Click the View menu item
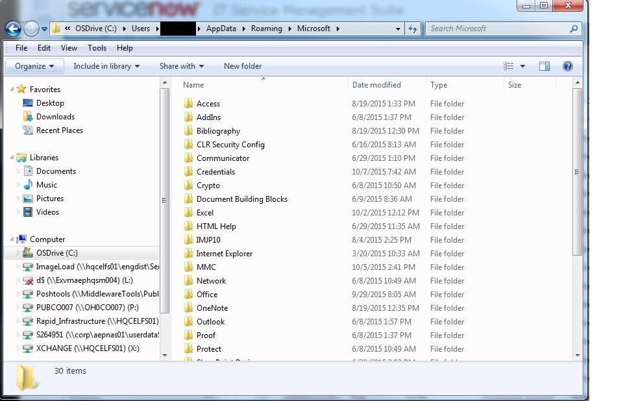 (69, 47)
